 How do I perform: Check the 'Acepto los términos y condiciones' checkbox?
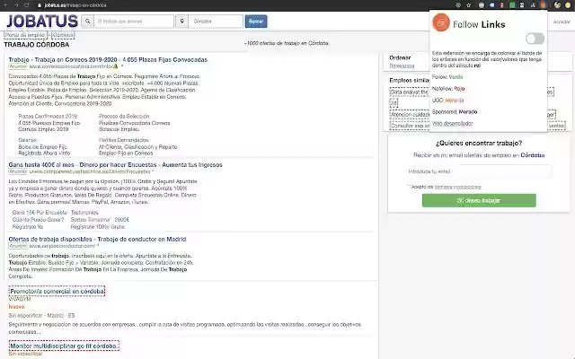[408, 187]
